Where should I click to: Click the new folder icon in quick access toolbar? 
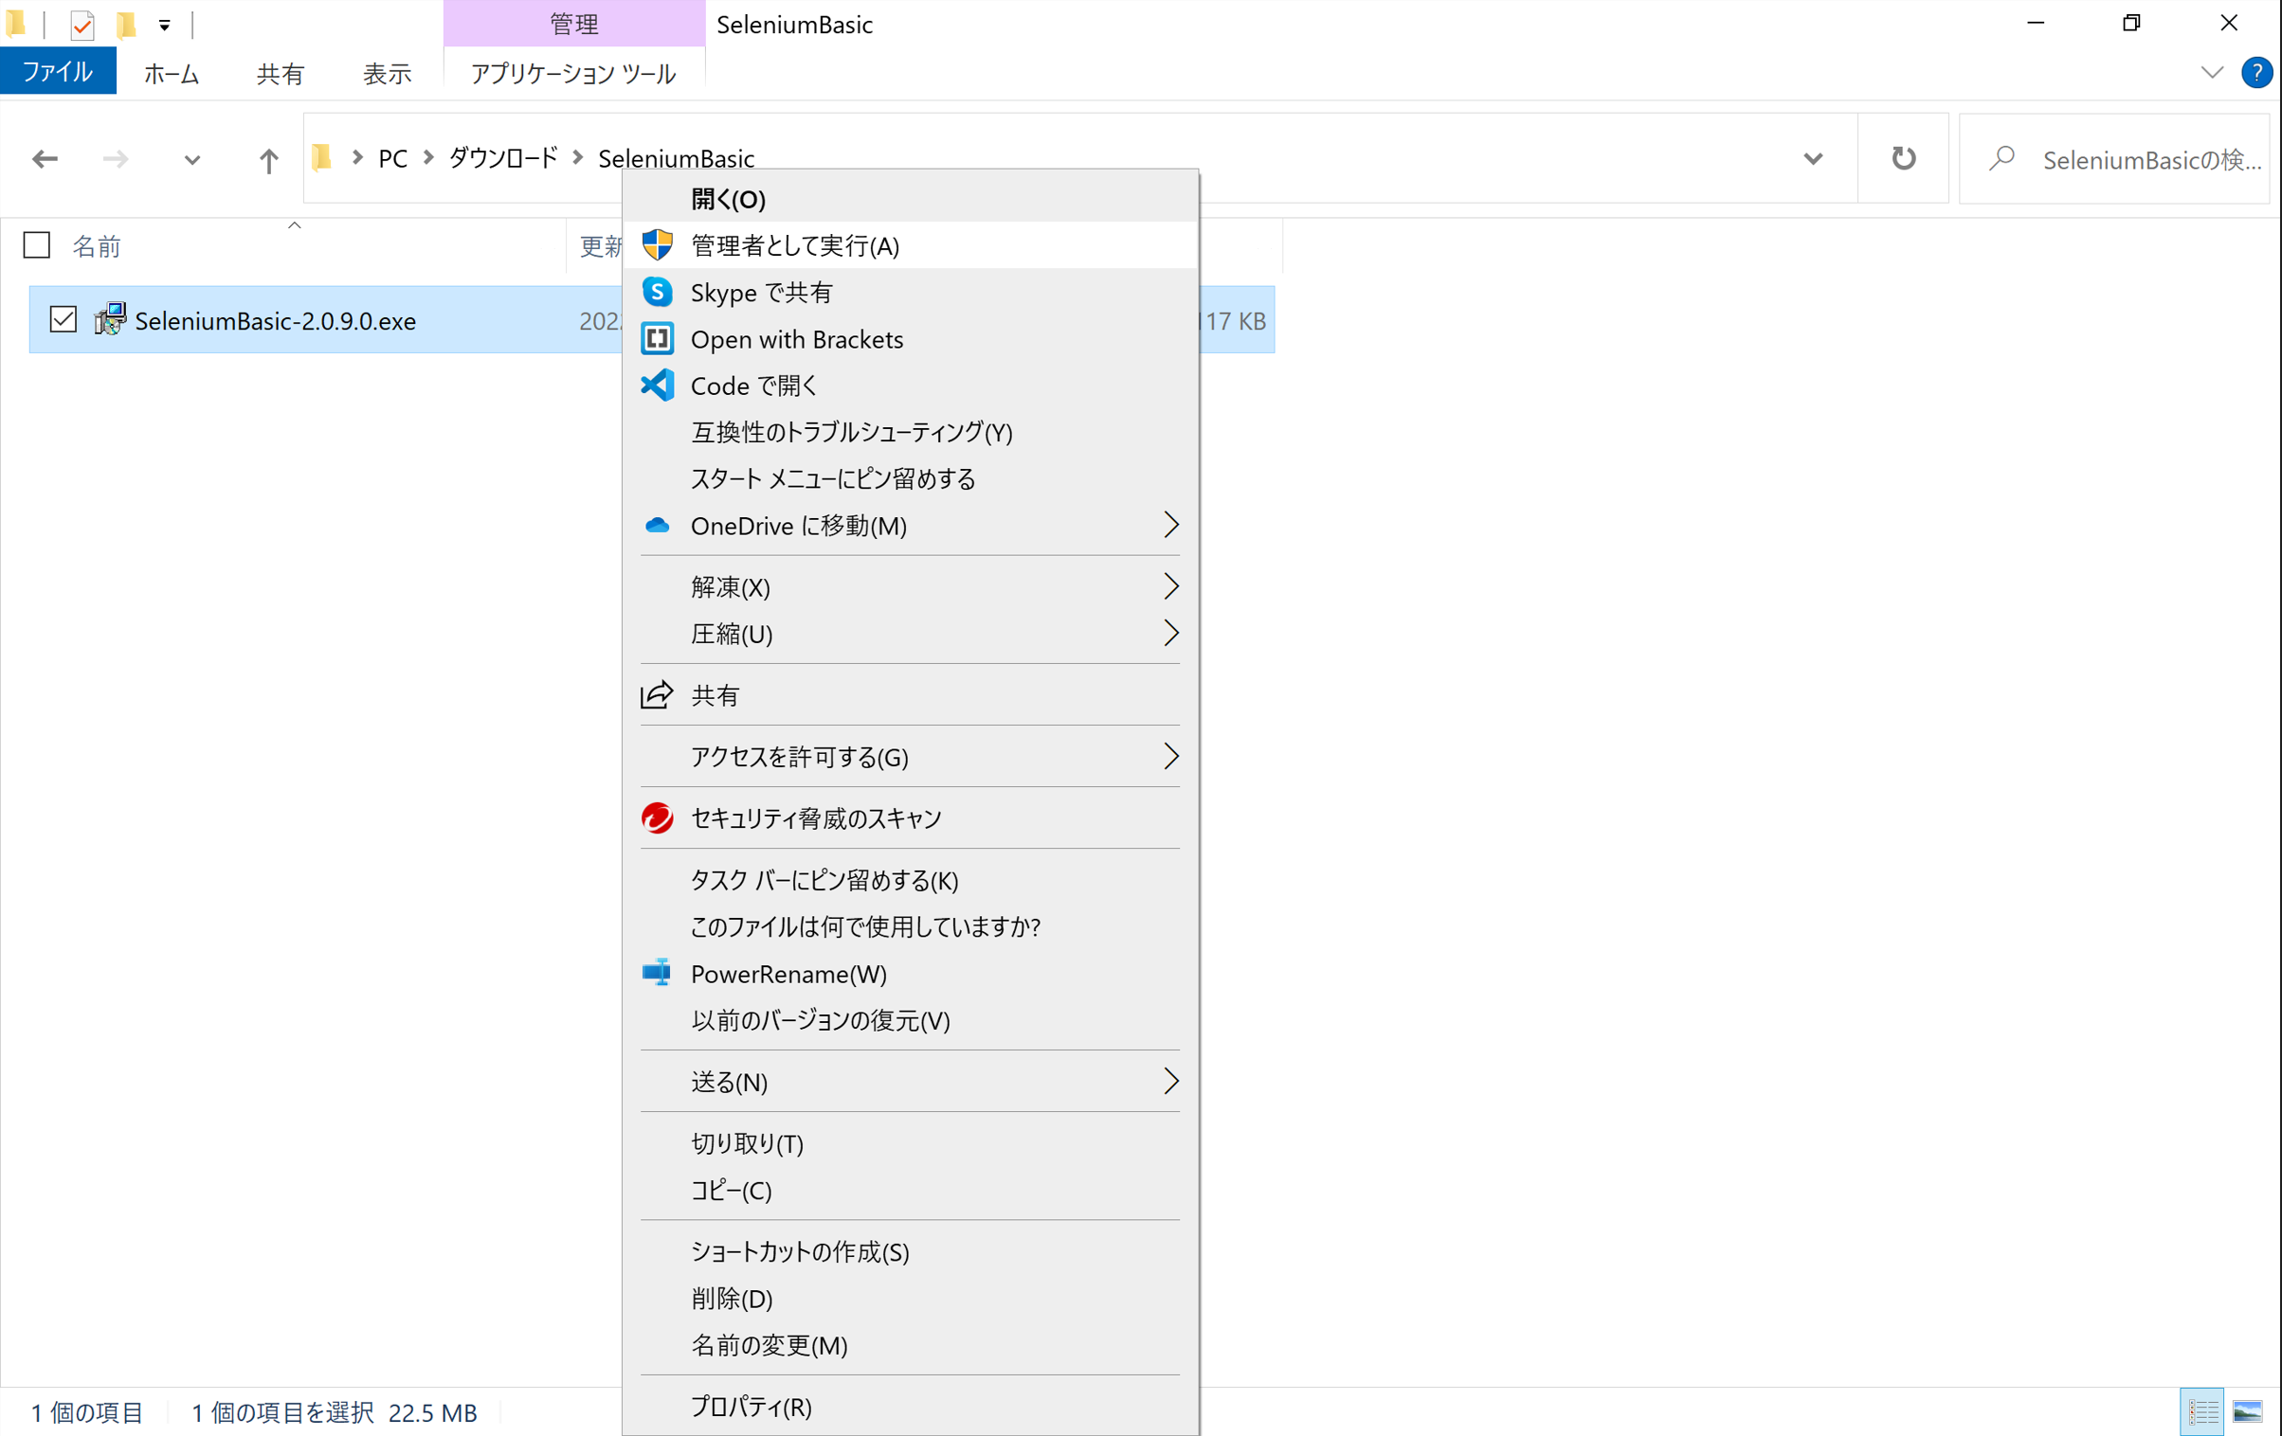(125, 25)
